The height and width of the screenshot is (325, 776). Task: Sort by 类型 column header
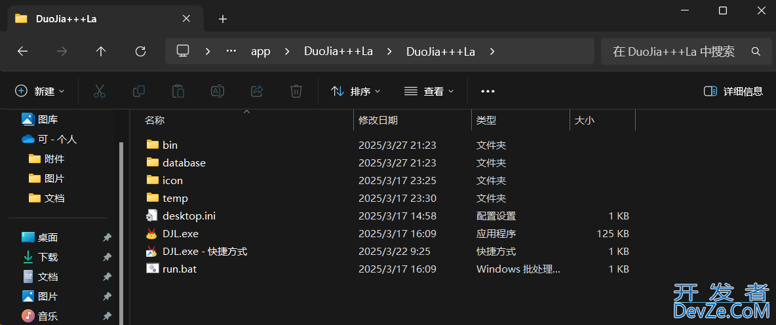(x=486, y=120)
